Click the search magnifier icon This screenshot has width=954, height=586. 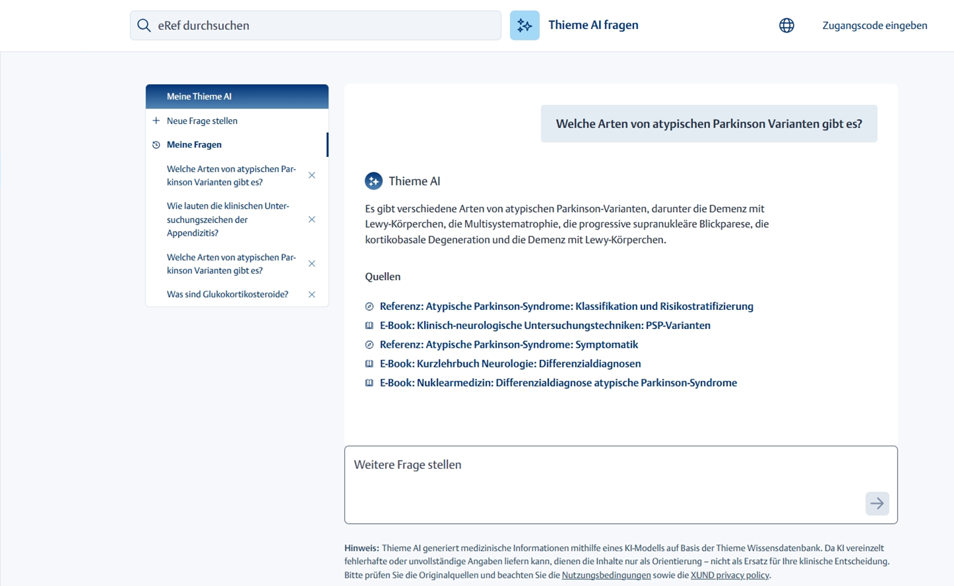[144, 25]
